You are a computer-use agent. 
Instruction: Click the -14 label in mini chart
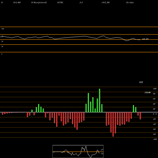click(102, 154)
